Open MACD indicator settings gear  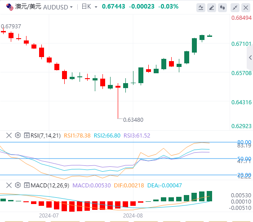point(18,185)
